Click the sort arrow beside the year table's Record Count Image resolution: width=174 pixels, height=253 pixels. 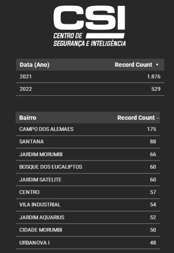click(x=157, y=65)
